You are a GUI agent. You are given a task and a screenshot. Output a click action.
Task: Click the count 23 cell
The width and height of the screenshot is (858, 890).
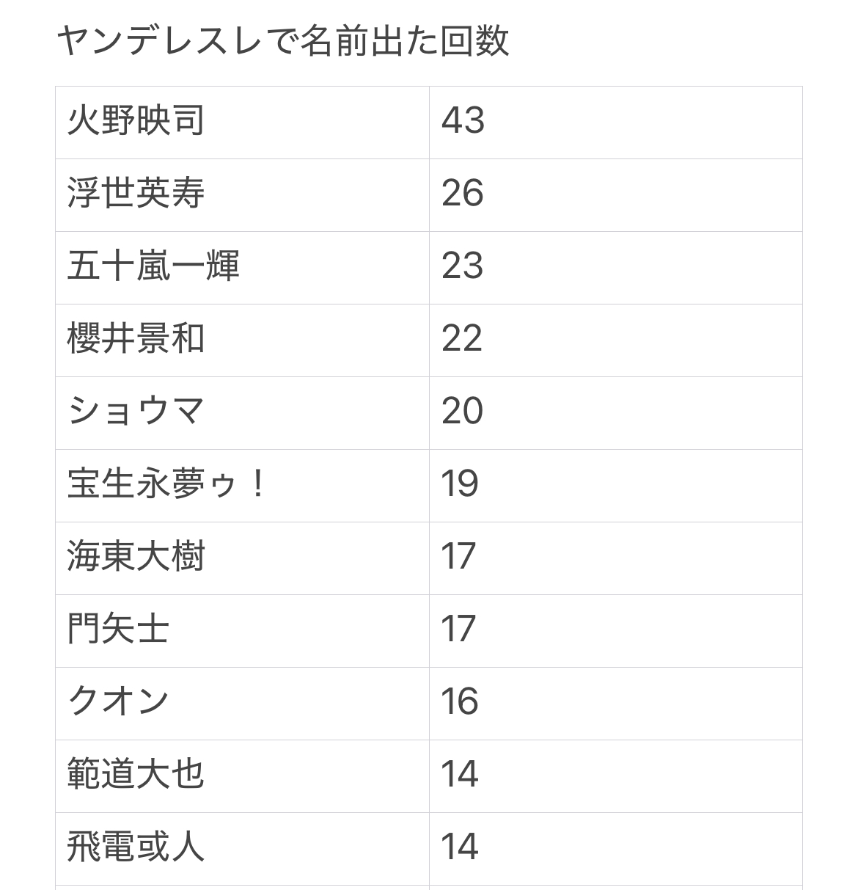pos(463,266)
